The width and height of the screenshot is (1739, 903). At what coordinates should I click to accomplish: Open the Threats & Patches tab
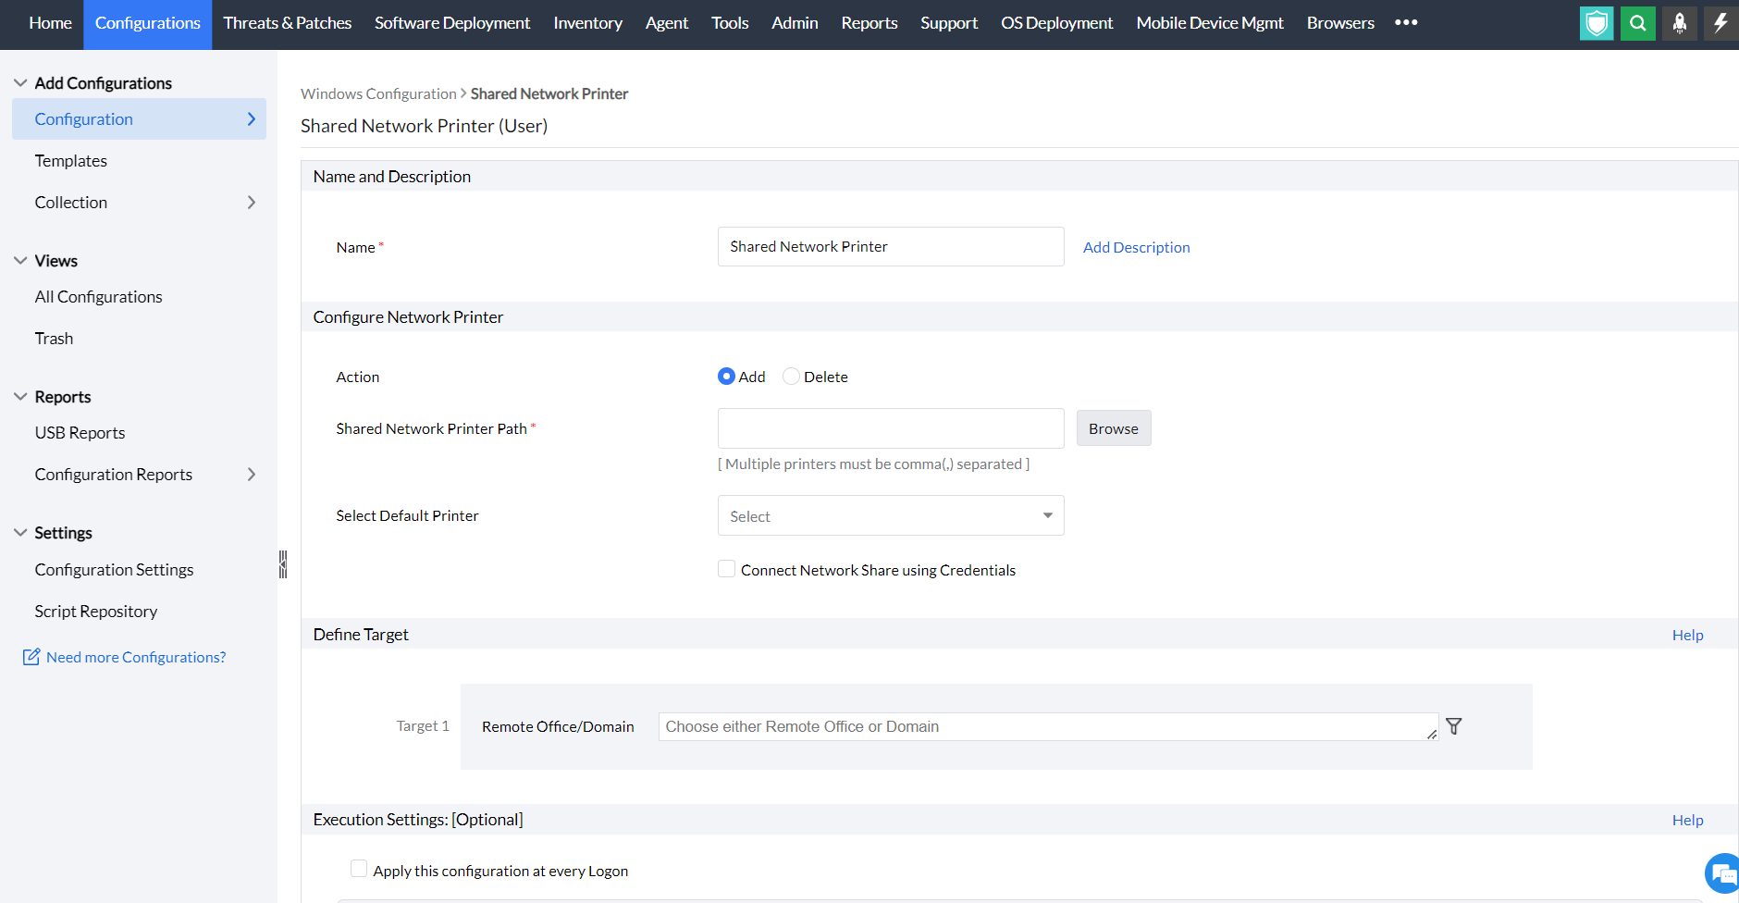click(287, 23)
